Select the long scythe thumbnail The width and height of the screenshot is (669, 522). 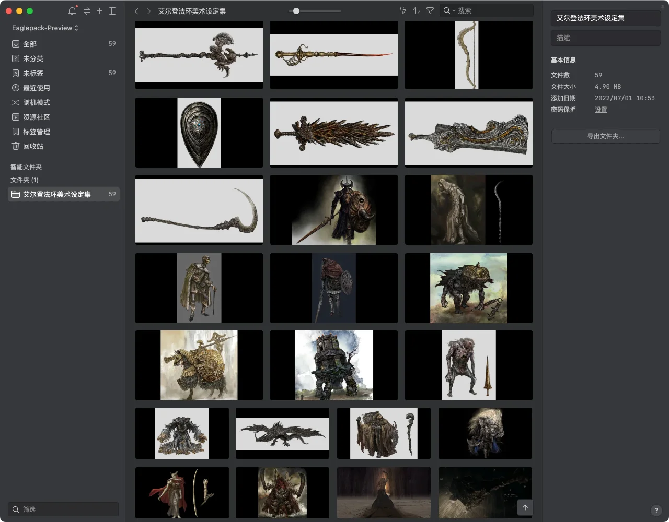pyautogui.click(x=199, y=210)
